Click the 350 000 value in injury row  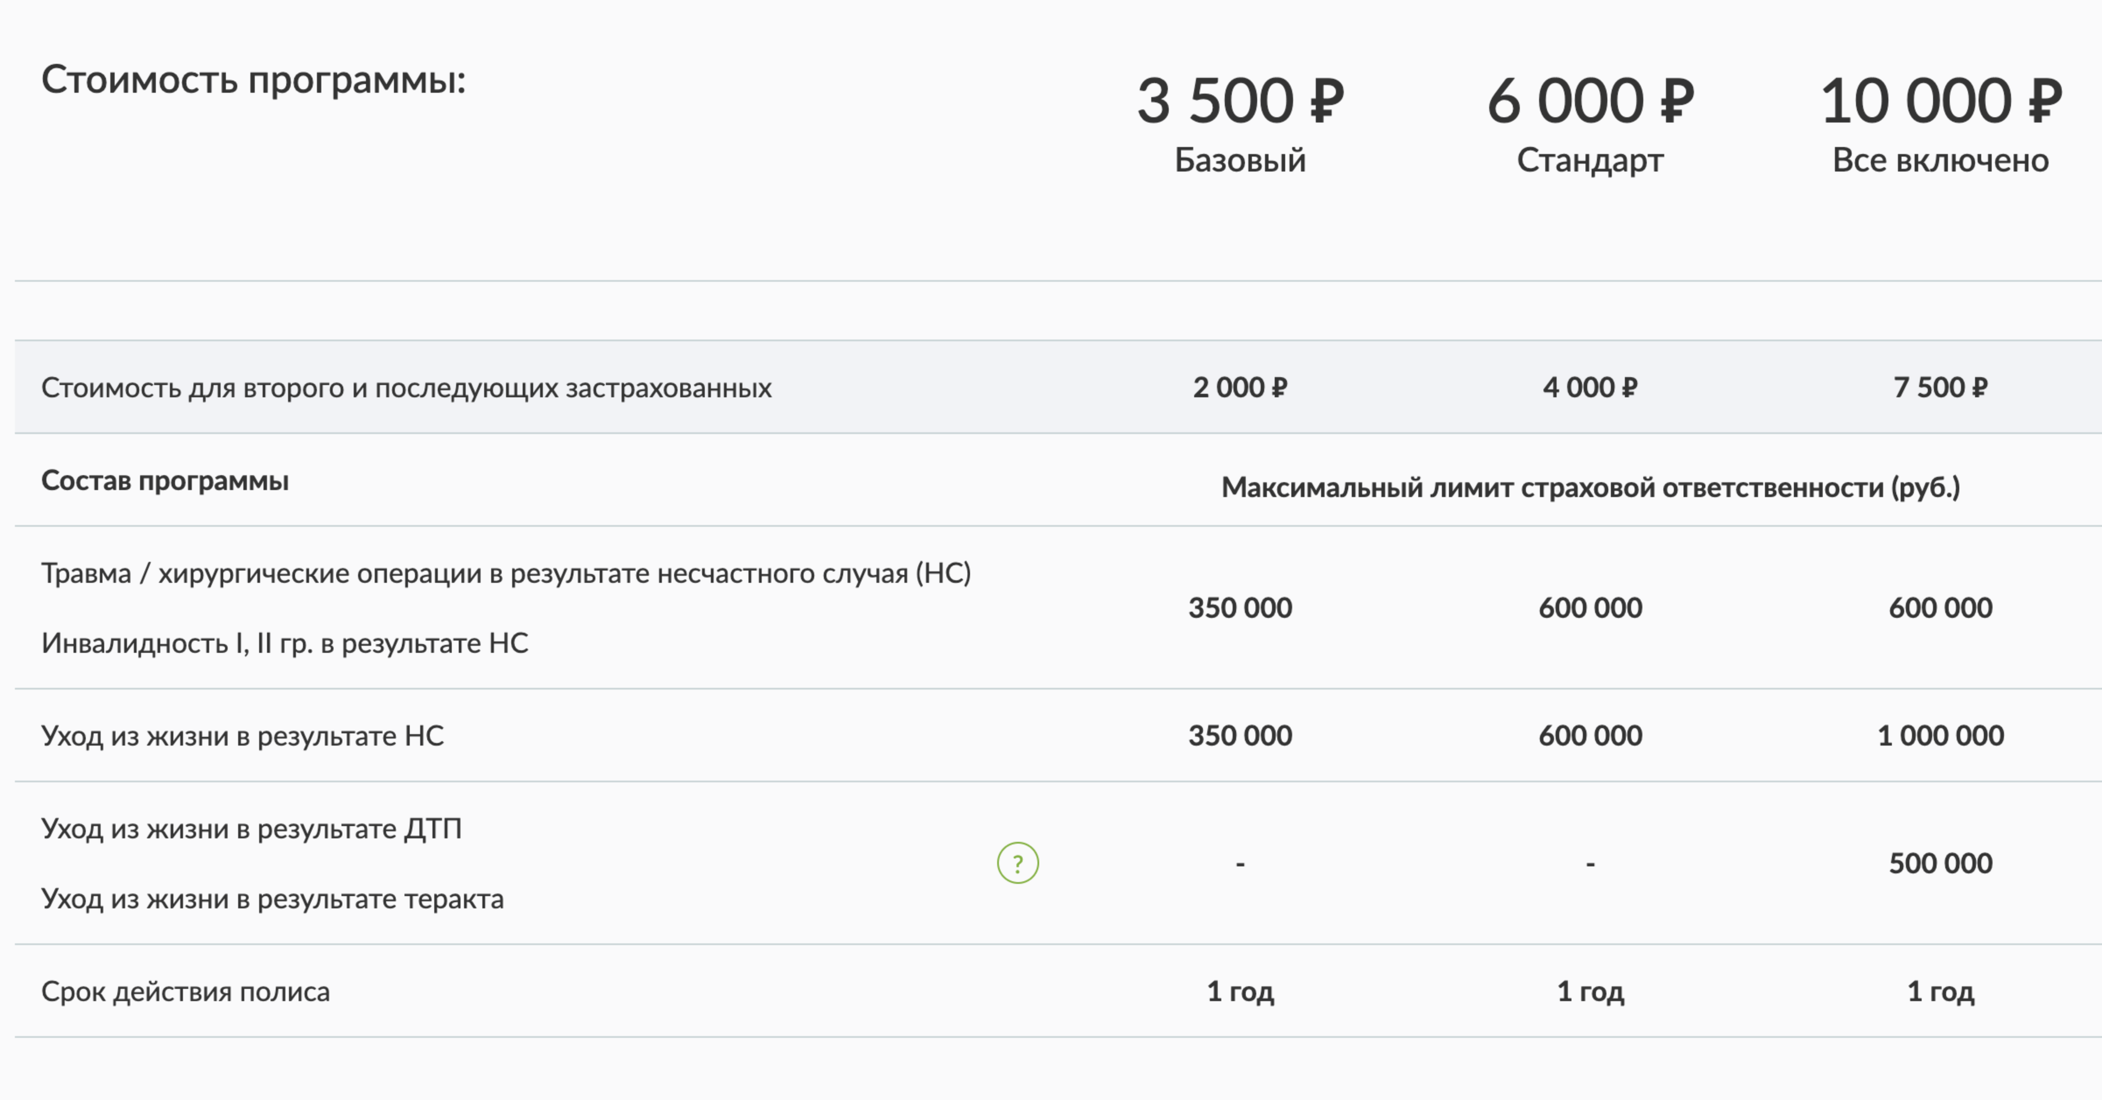(x=1240, y=607)
